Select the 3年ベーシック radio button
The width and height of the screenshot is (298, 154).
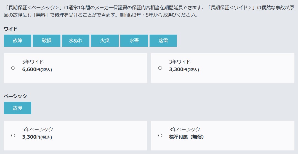(160, 135)
